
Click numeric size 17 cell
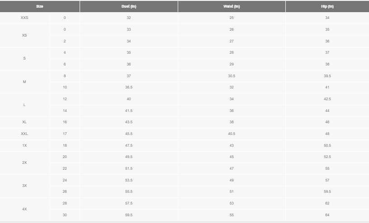[x=65, y=134]
